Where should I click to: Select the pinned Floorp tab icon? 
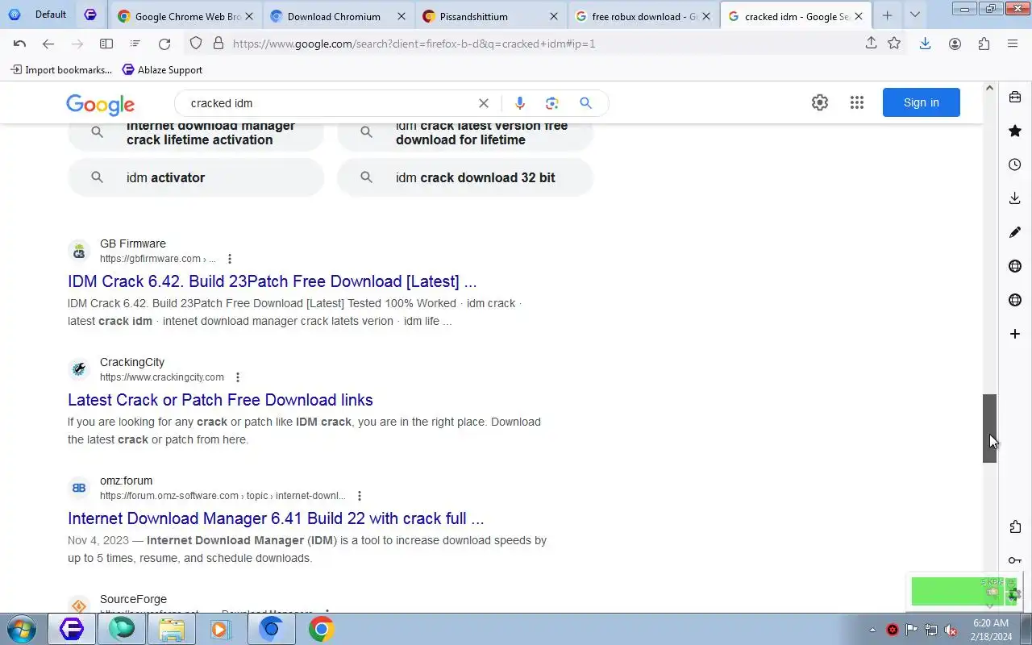pyautogui.click(x=90, y=15)
